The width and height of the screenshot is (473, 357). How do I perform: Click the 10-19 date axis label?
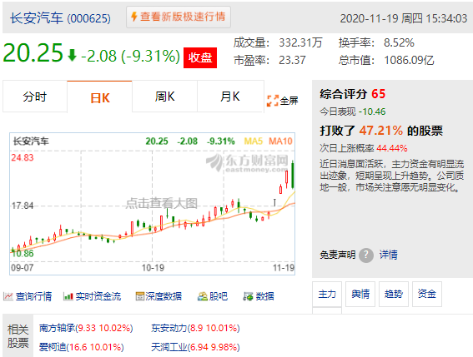pyautogui.click(x=153, y=268)
